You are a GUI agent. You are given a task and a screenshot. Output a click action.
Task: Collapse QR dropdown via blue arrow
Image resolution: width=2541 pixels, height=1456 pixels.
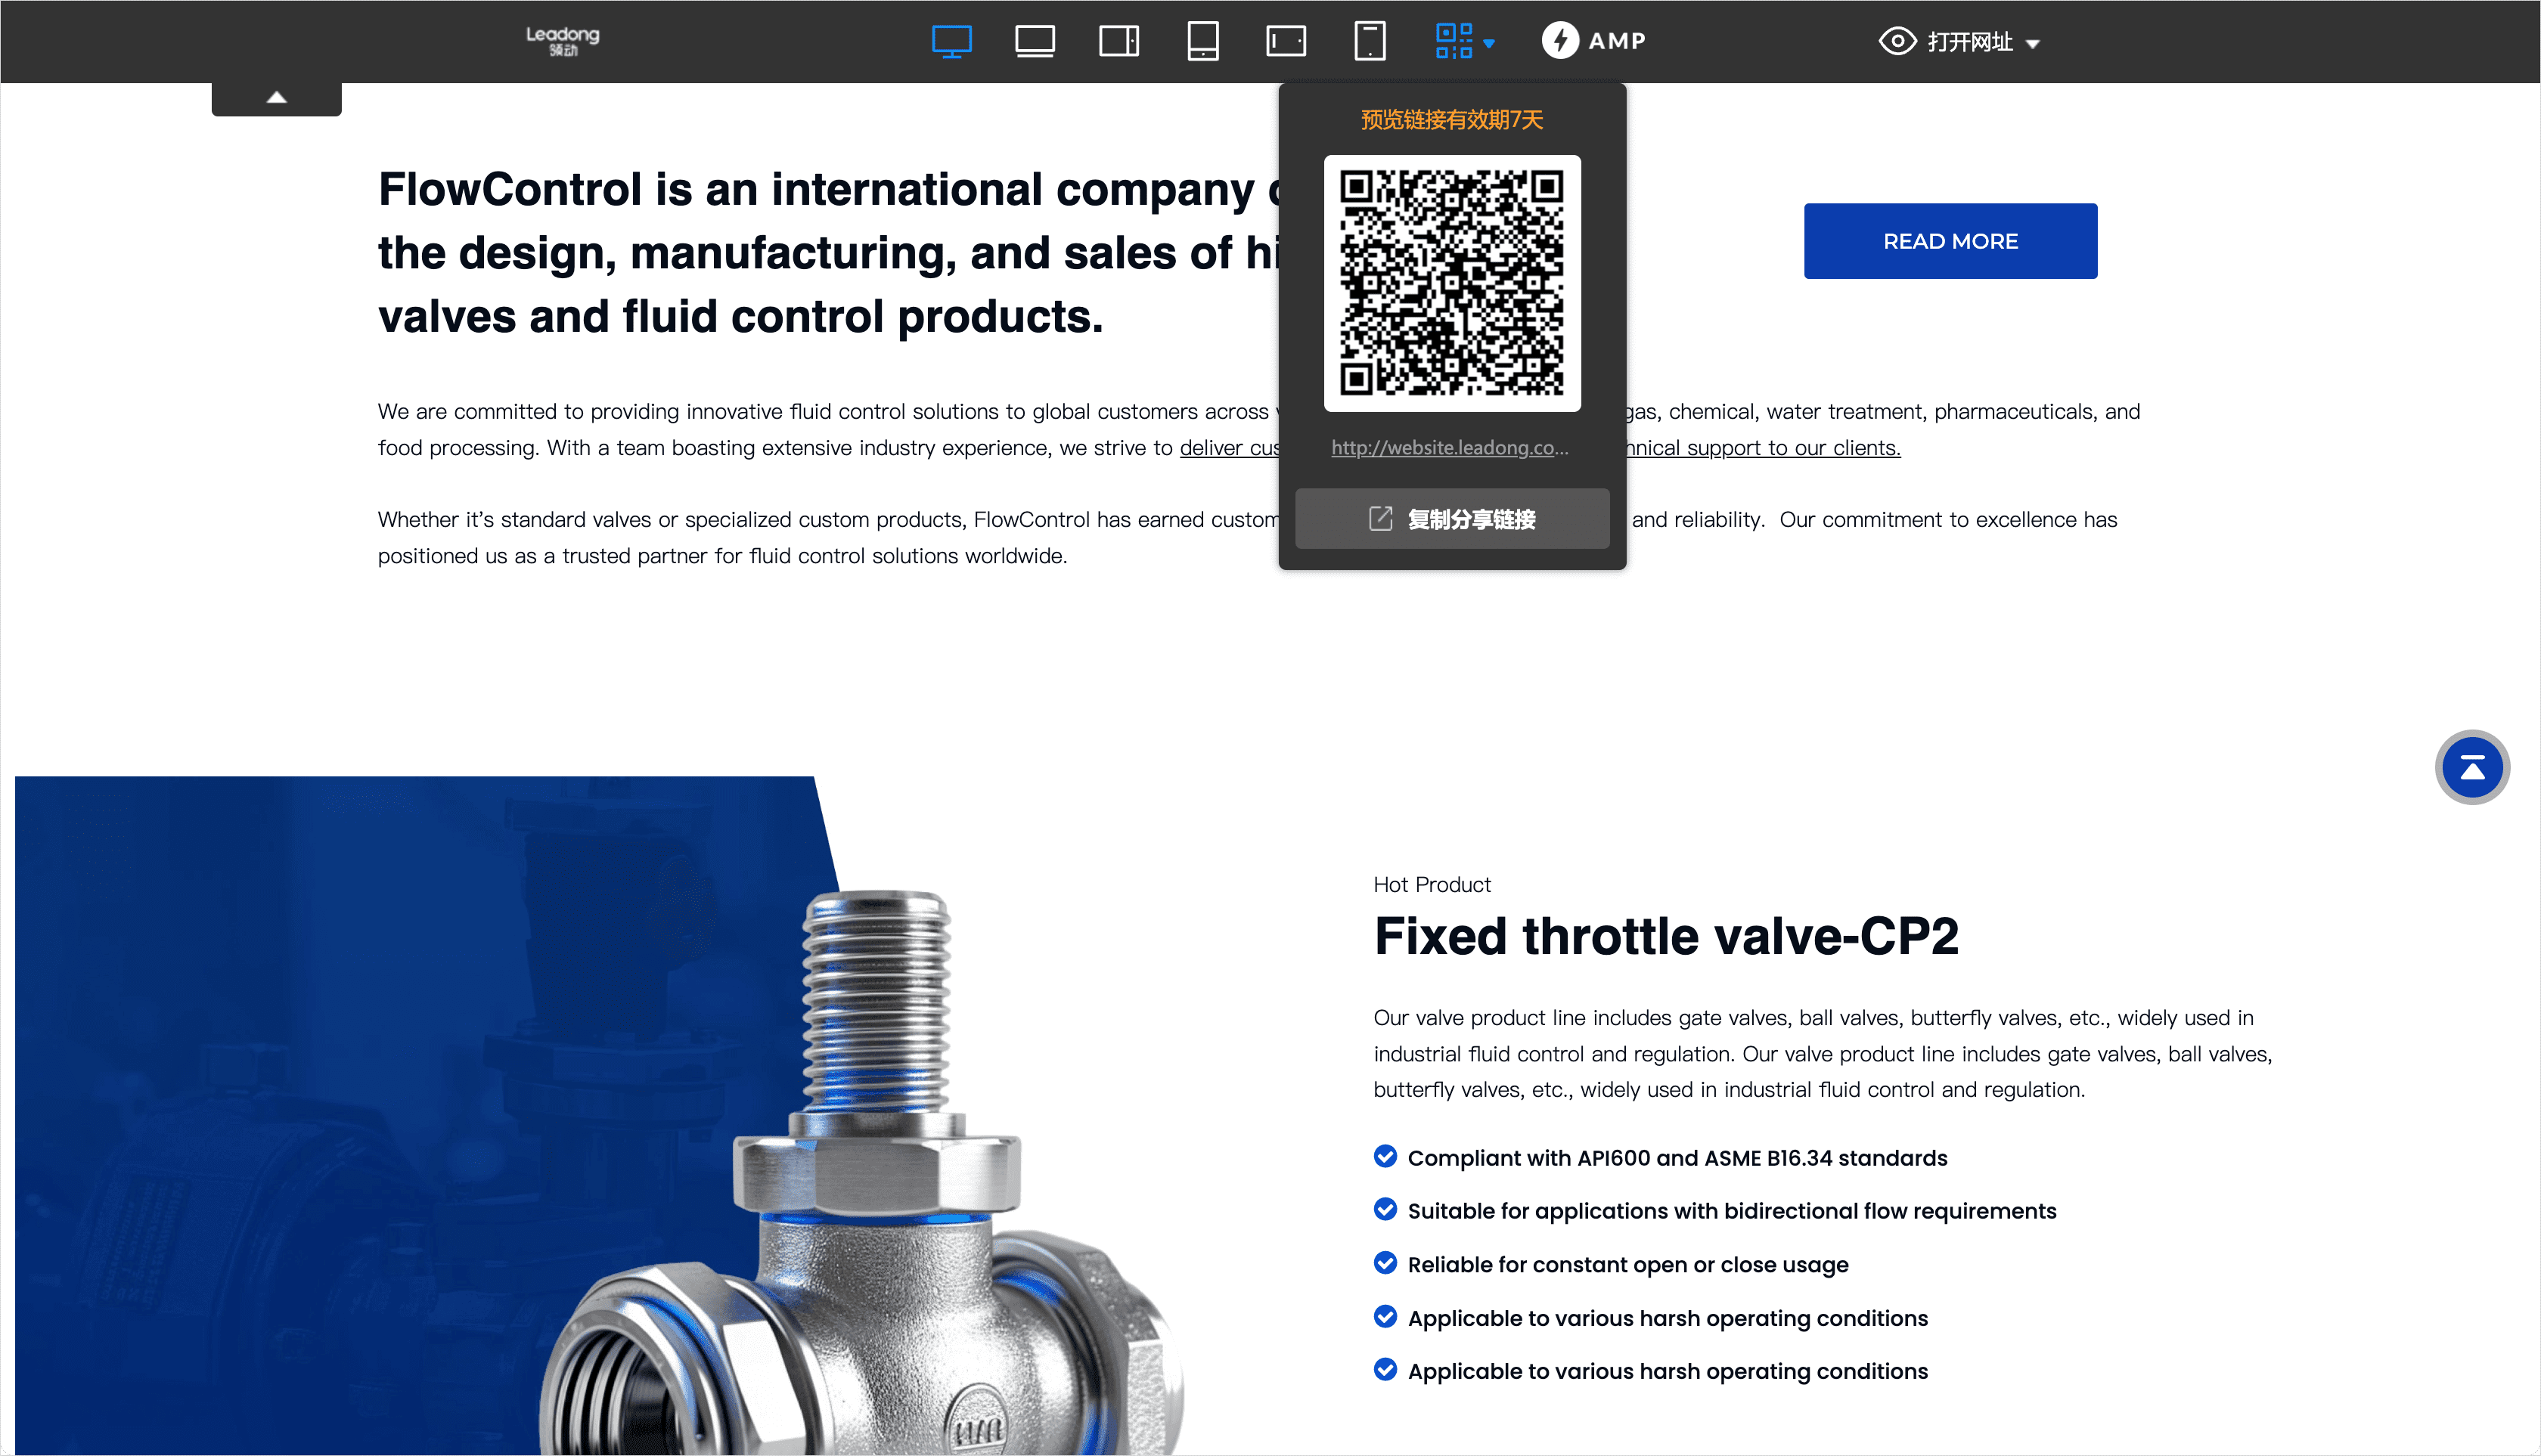click(1488, 44)
